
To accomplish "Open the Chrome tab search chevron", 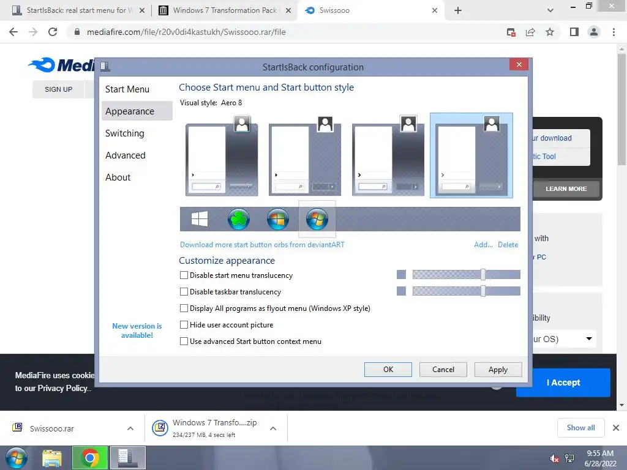I will 550,10.
